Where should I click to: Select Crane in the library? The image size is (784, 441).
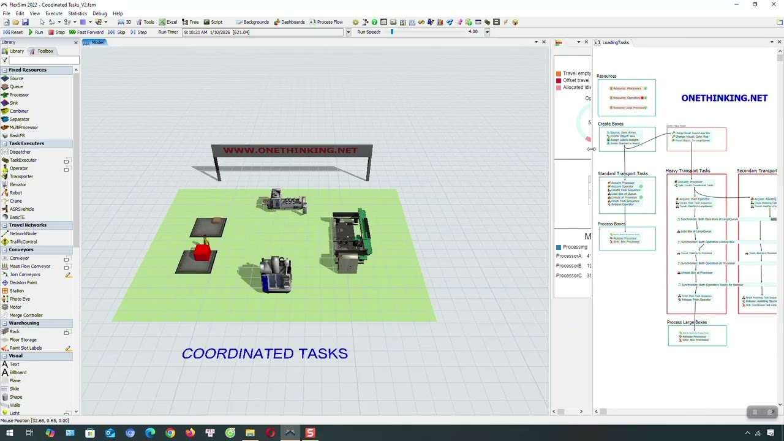[x=16, y=201]
